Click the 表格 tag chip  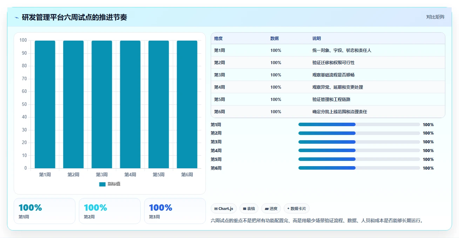click(x=249, y=209)
